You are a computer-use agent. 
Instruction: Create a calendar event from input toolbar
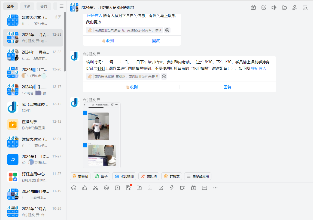(x=150, y=188)
